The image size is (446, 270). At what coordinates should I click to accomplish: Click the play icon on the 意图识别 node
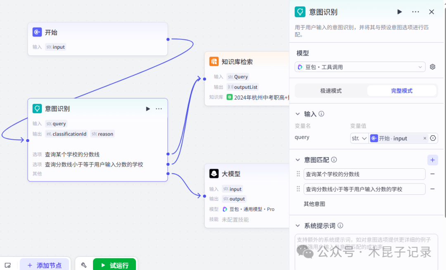click(x=148, y=109)
